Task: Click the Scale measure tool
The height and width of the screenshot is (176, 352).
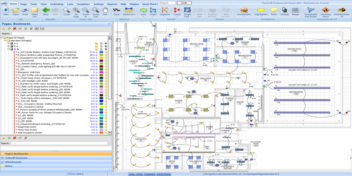Action: pos(117,12)
